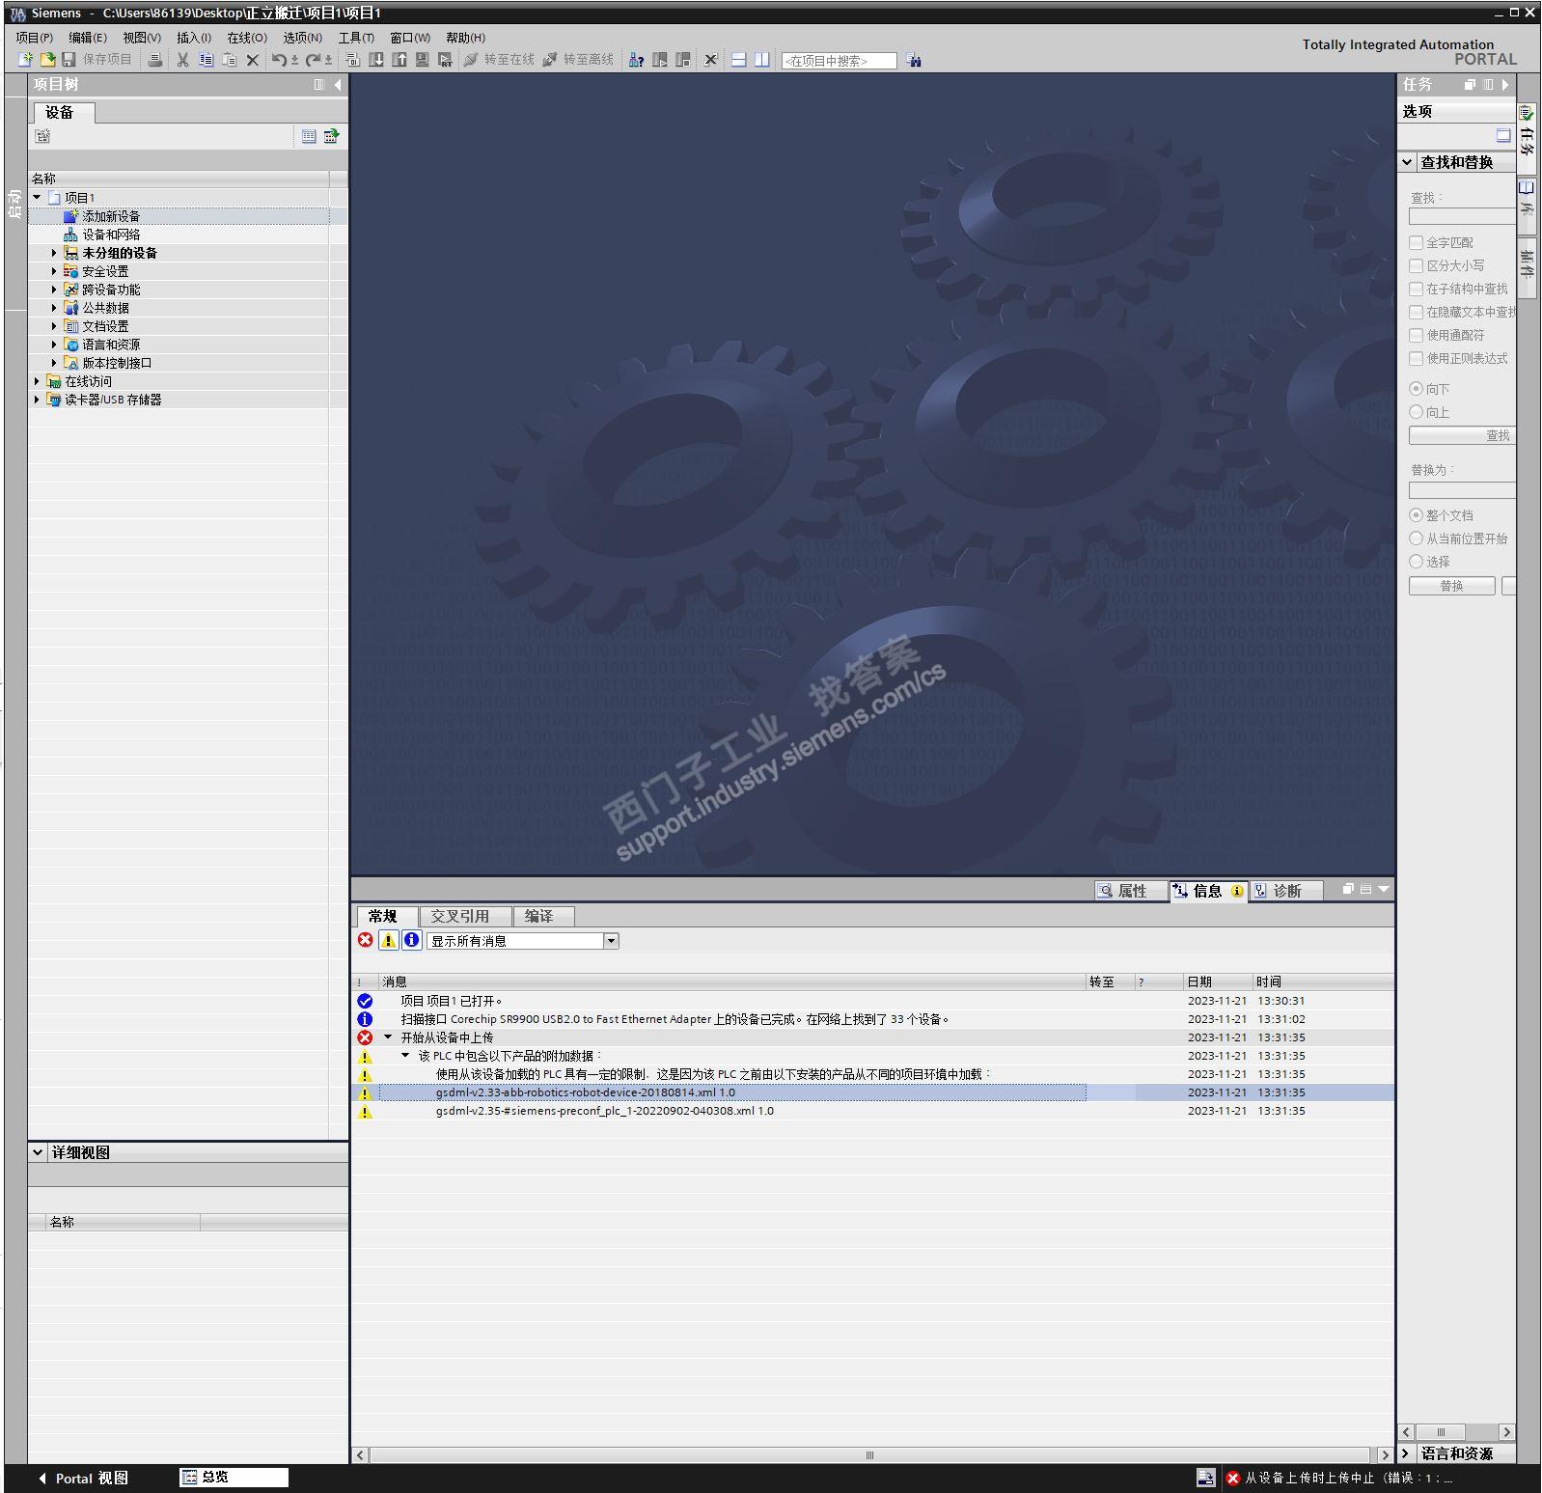1542x1493 pixels.
Task: Switch to Portal 视图
Action: pyautogui.click(x=83, y=1478)
